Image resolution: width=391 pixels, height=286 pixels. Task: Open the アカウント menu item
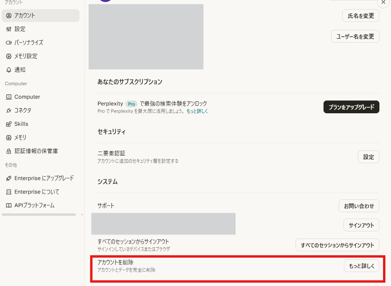click(x=40, y=16)
